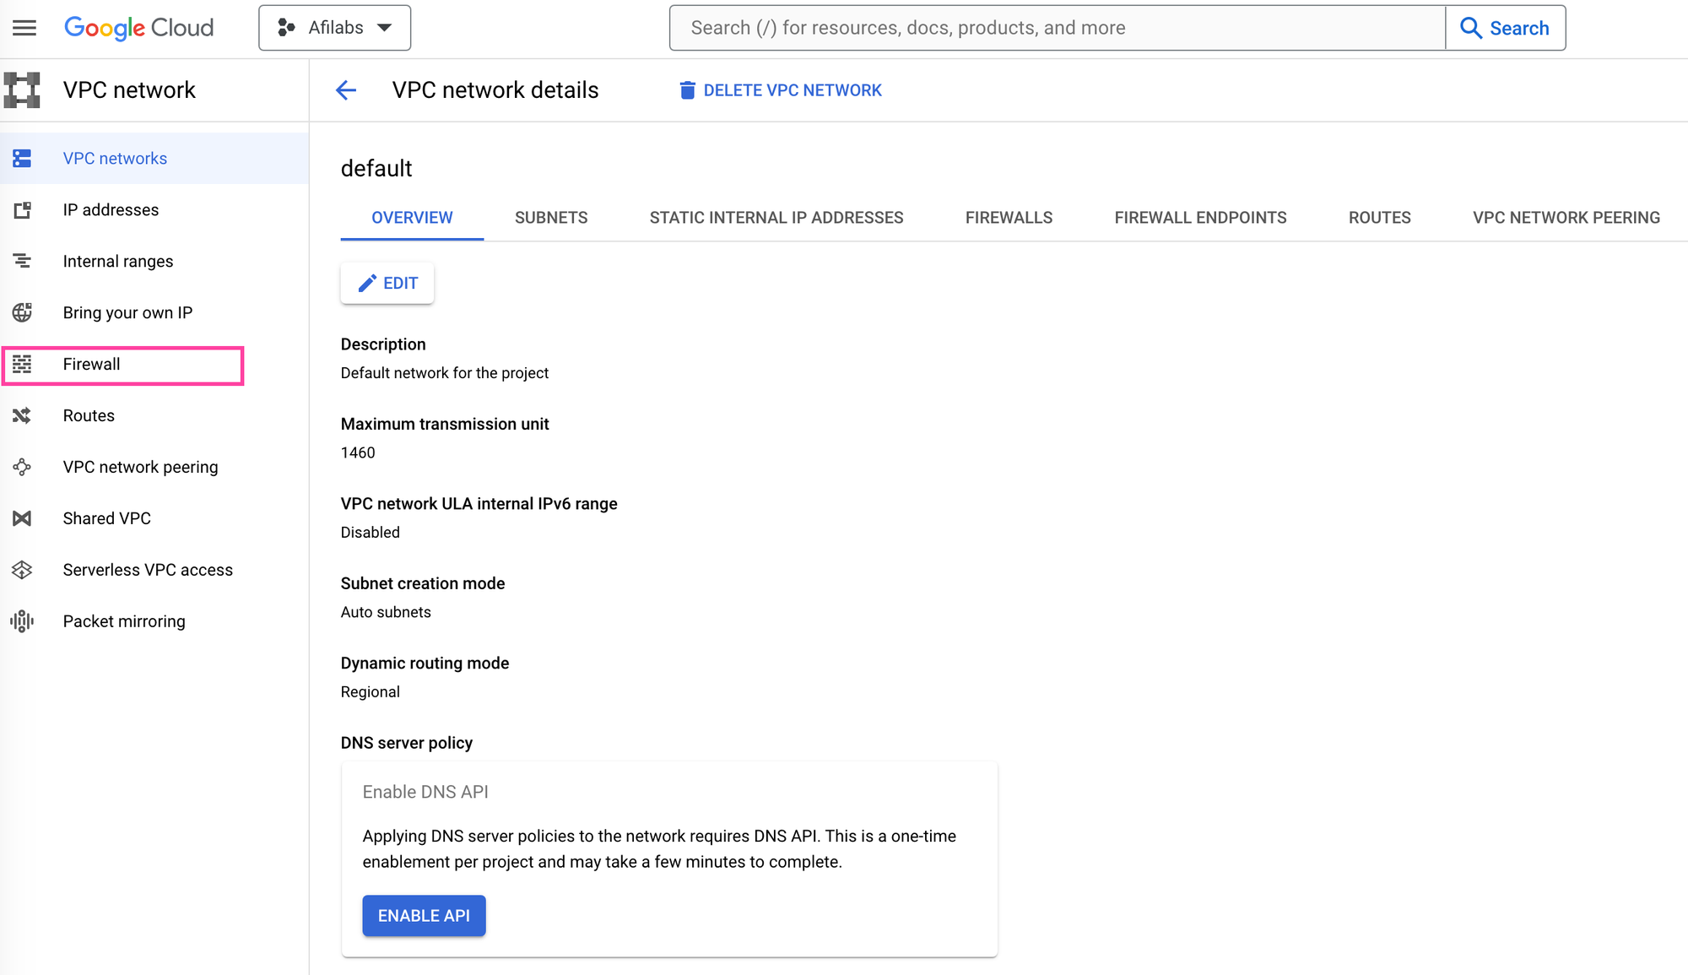Expand the navigation hamburger menu

tap(24, 28)
